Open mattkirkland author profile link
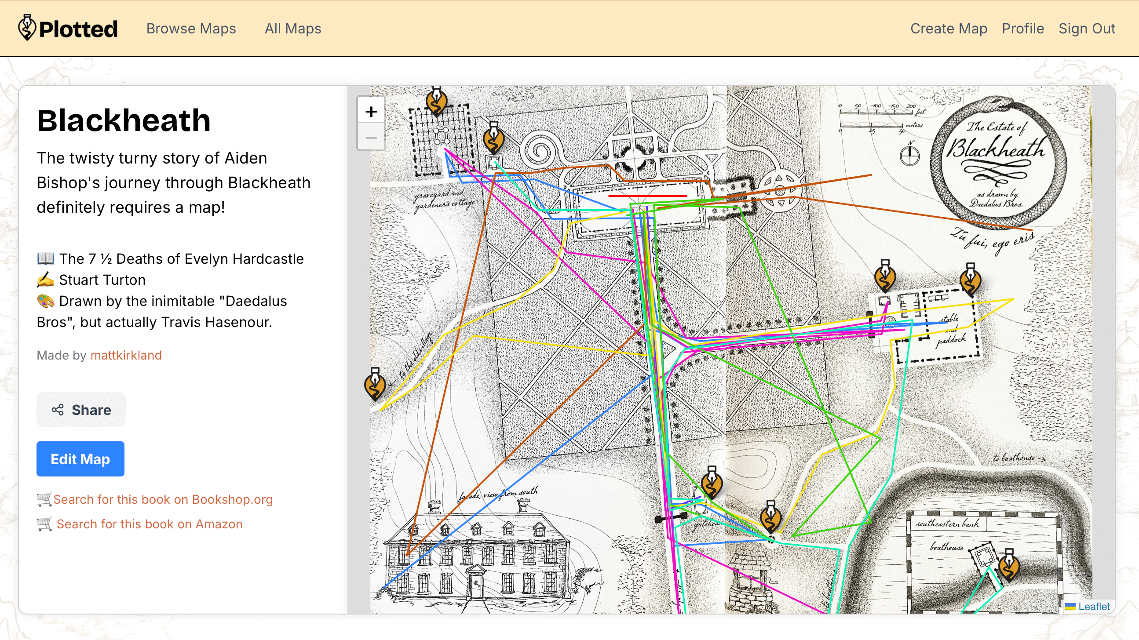This screenshot has width=1139, height=640. 126,355
